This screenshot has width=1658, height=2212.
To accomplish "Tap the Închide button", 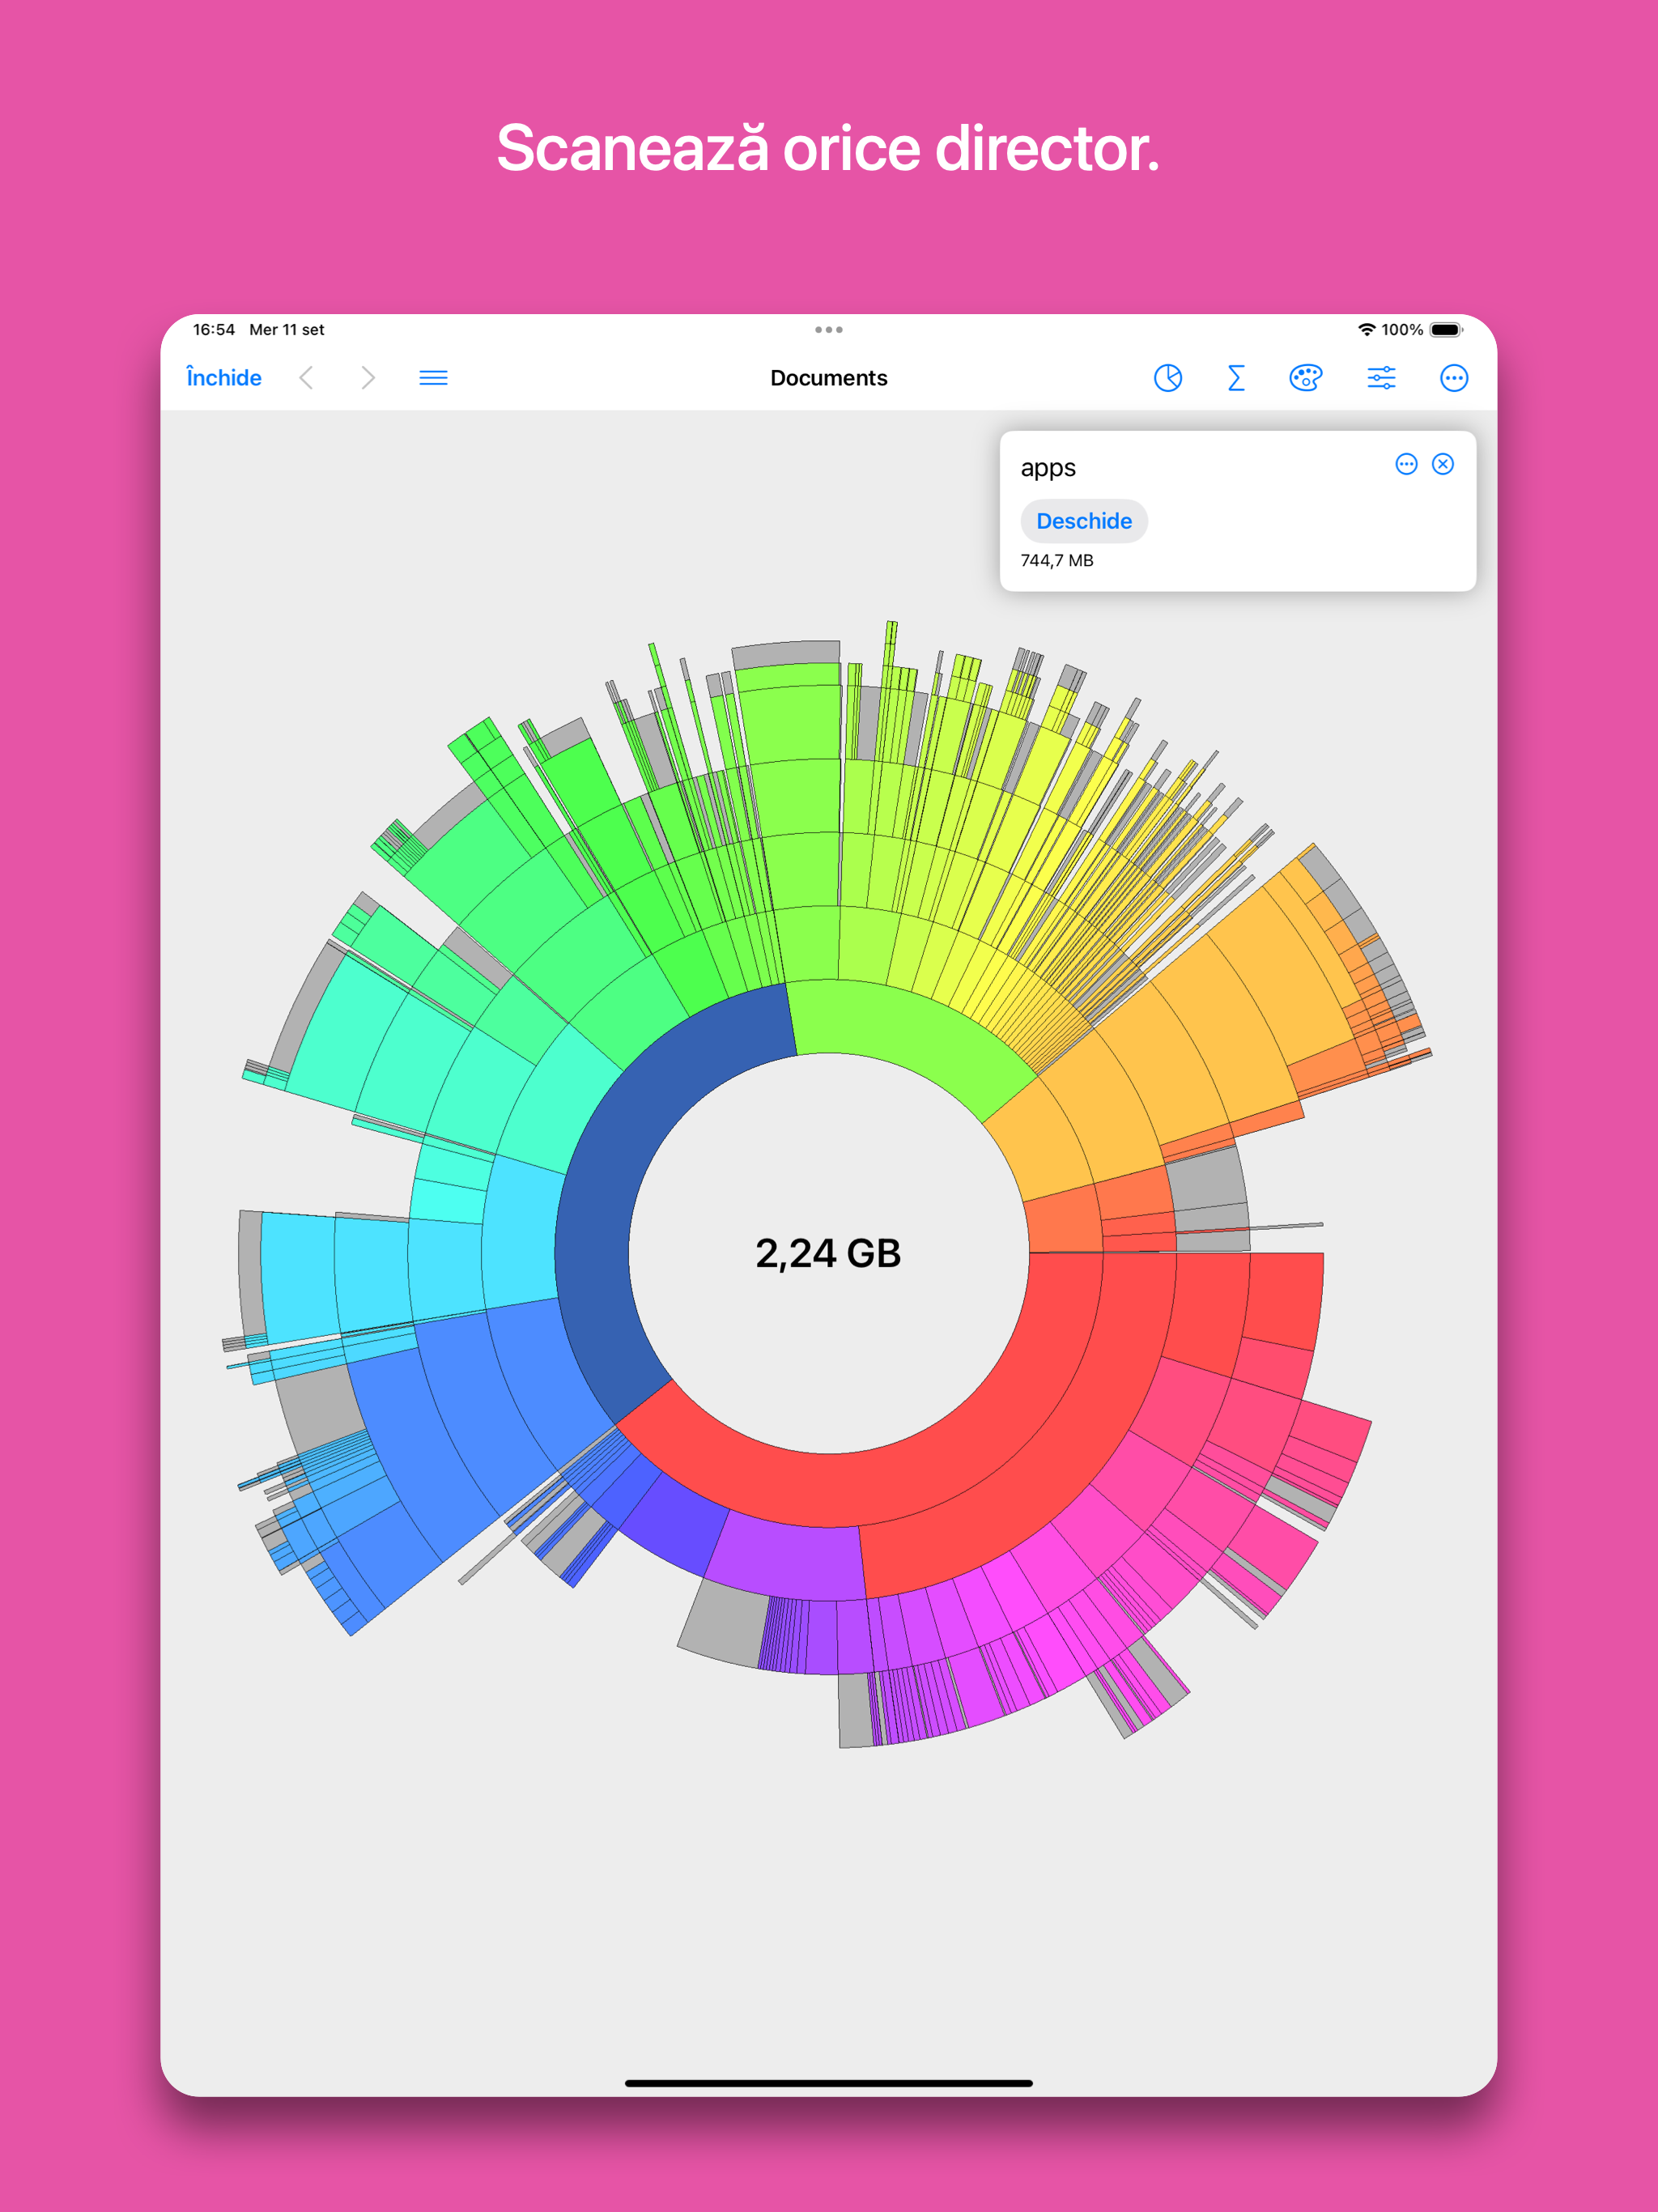I will click(x=224, y=378).
